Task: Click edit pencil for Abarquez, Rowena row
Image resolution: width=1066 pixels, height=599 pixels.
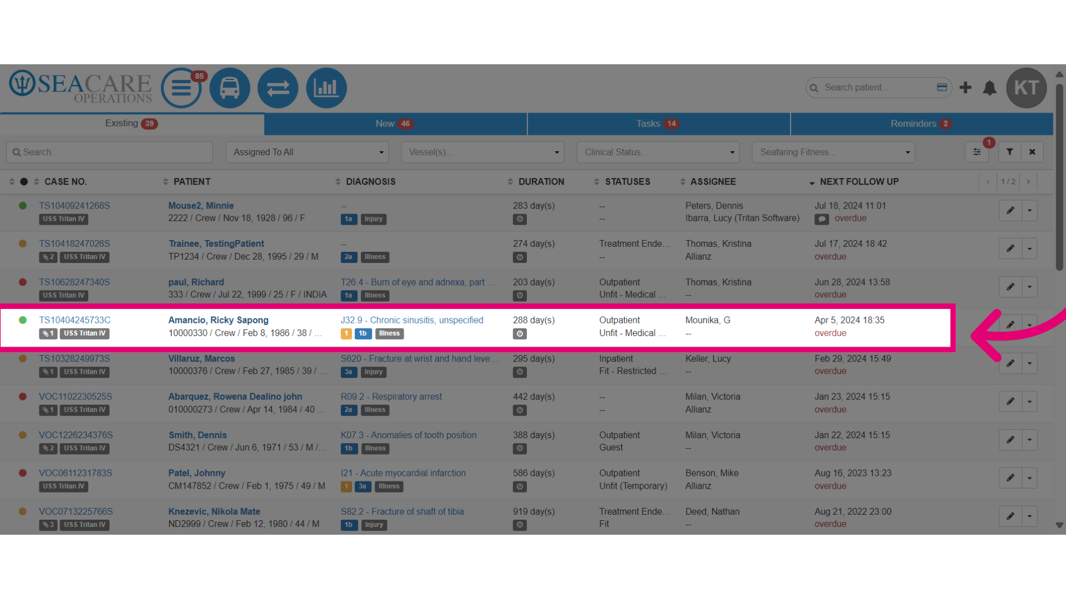Action: pos(1010,402)
